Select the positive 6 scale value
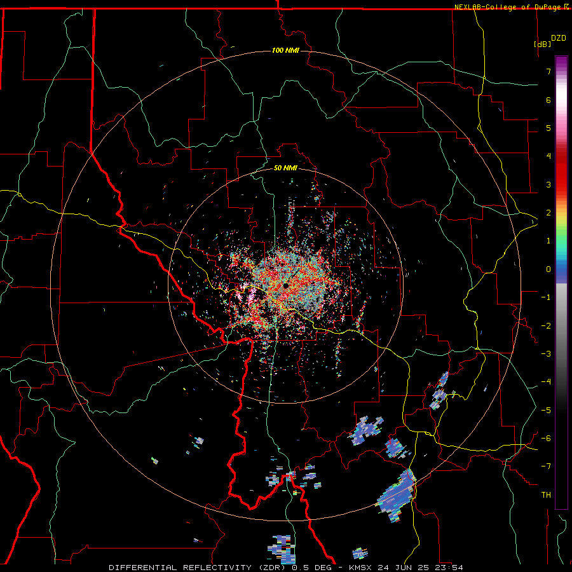This screenshot has height=572, width=572. coord(548,100)
